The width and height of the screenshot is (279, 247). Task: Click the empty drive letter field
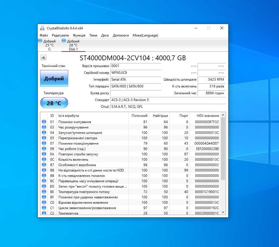pos(136,93)
